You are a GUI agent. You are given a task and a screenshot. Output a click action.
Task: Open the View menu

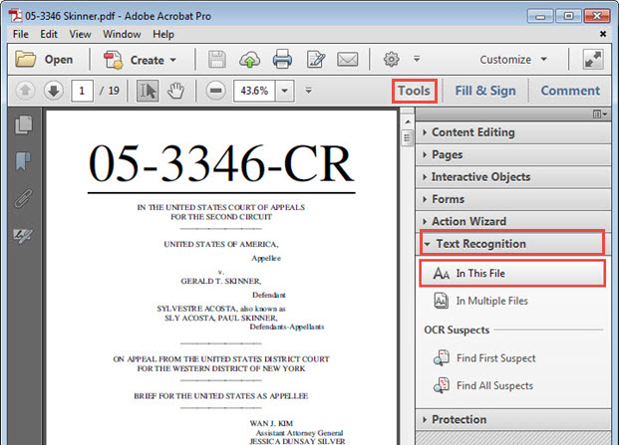point(81,34)
